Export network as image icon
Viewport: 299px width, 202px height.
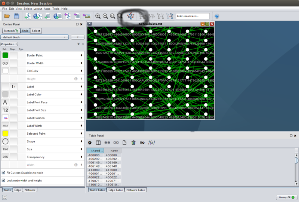tap(87, 16)
